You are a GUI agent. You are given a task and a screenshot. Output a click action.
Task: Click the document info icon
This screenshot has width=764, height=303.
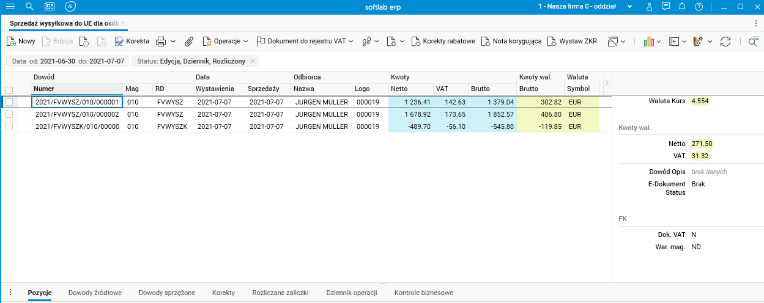(x=84, y=42)
